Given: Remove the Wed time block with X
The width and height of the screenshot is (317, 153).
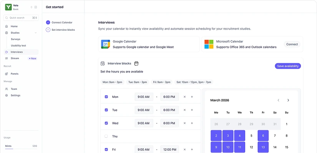Looking at the screenshot, I should click(x=184, y=123).
